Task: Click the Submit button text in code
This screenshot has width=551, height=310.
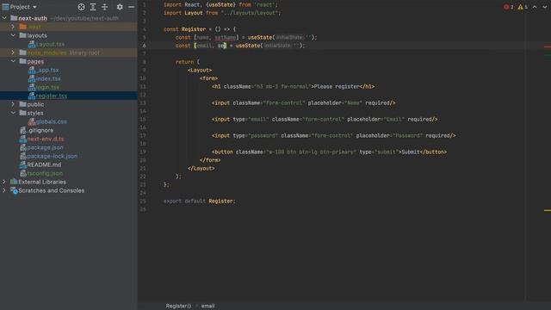Action: [411, 152]
